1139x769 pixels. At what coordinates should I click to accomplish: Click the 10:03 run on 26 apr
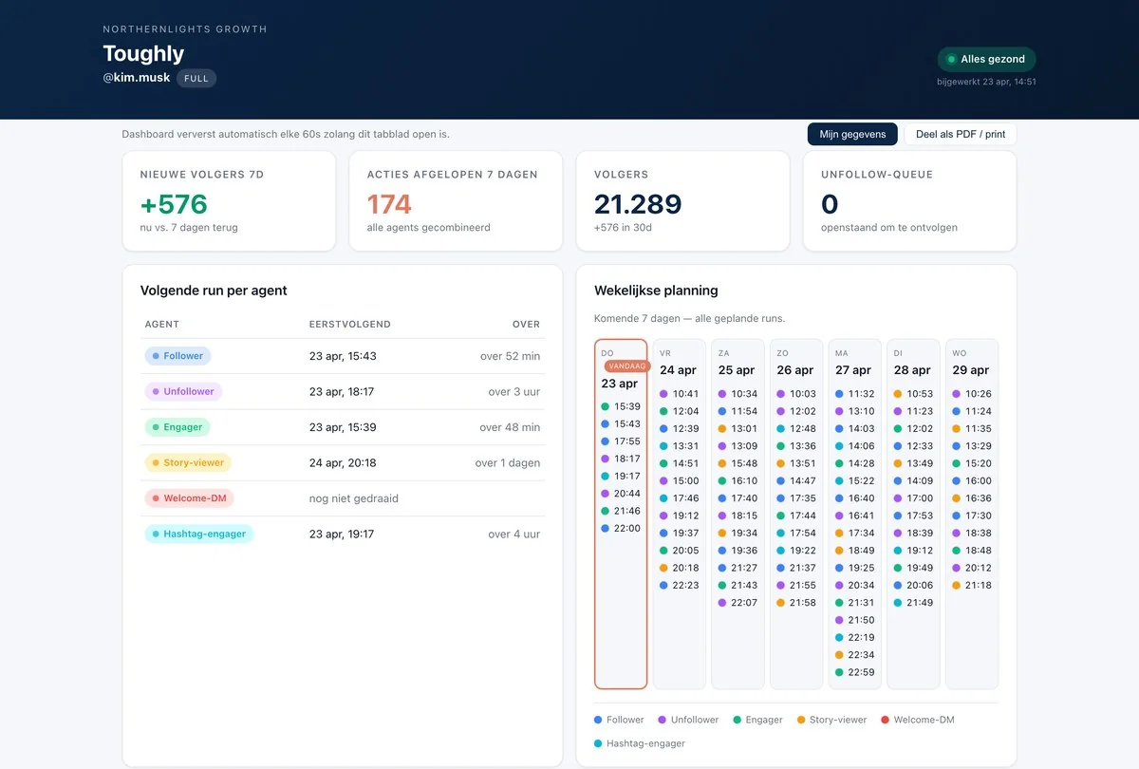click(x=797, y=394)
